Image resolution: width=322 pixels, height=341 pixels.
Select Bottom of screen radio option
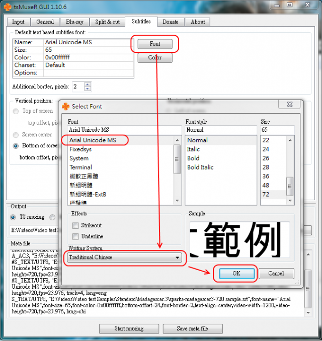click(16, 146)
